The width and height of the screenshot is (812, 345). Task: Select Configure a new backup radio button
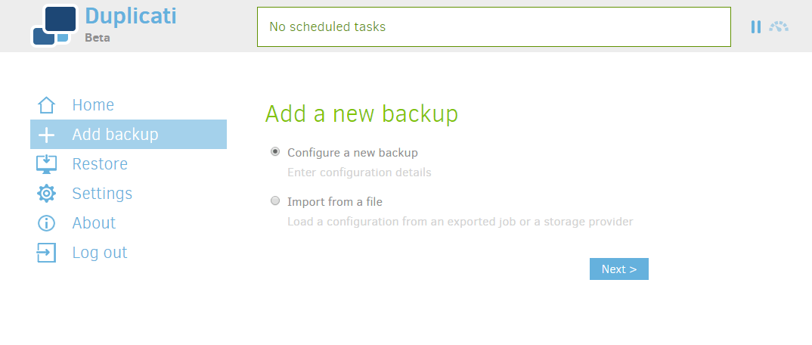275,152
